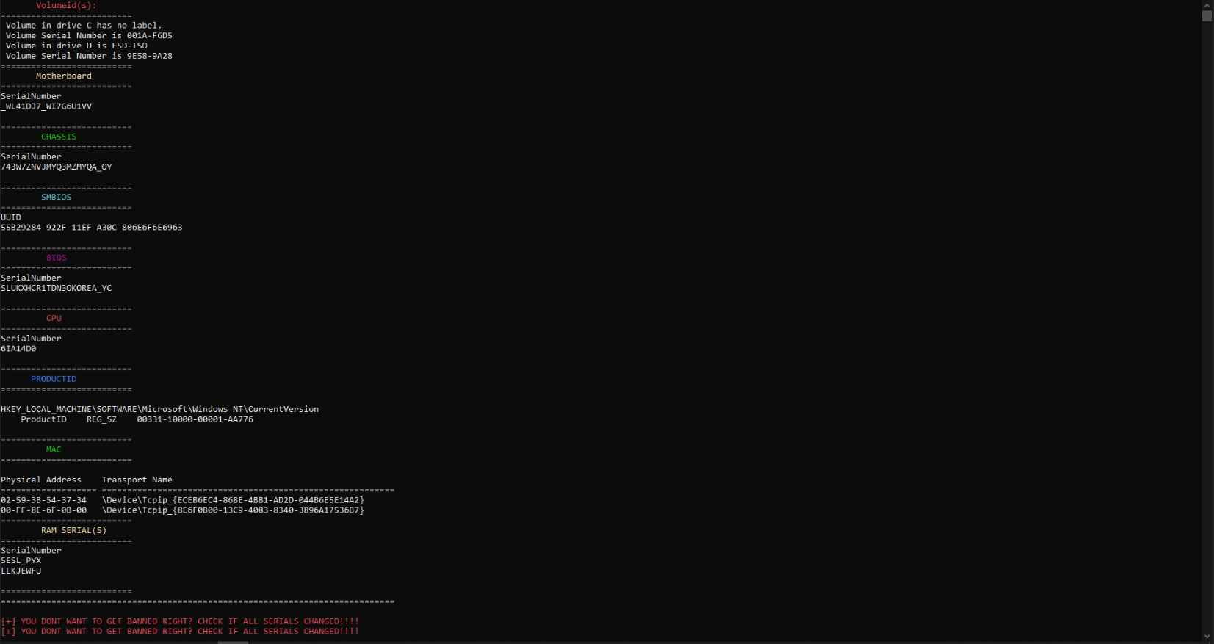1214x644 pixels.
Task: Click transport name containing '8E6F0B00-13C9-4083'
Action: pyautogui.click(x=233, y=510)
